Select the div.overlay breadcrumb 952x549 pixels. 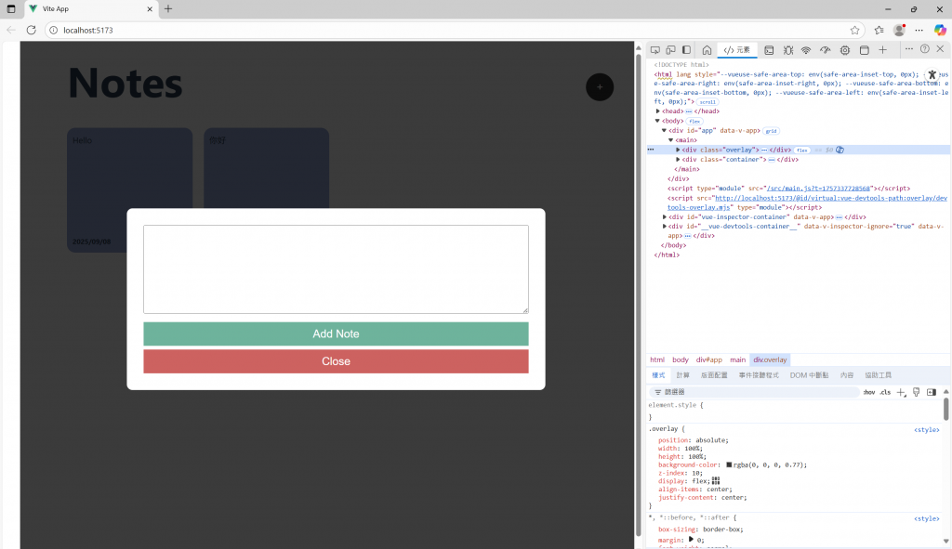tap(770, 359)
